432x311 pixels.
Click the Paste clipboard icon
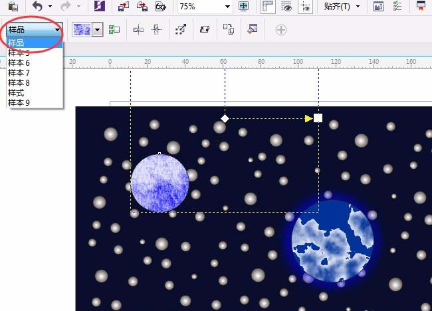(x=13, y=6)
